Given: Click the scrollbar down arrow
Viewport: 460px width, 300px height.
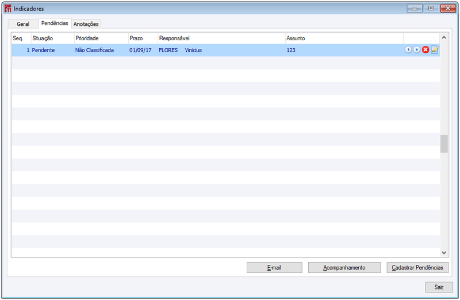Looking at the screenshot, I should point(444,252).
